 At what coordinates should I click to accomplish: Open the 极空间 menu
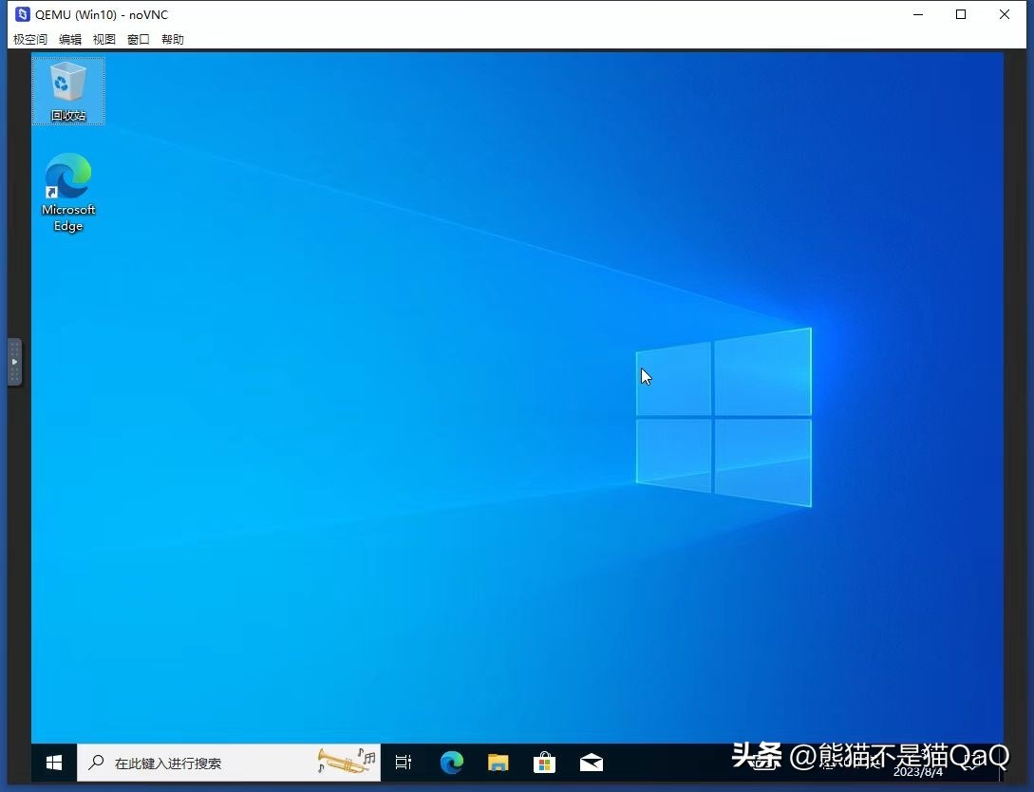point(29,40)
